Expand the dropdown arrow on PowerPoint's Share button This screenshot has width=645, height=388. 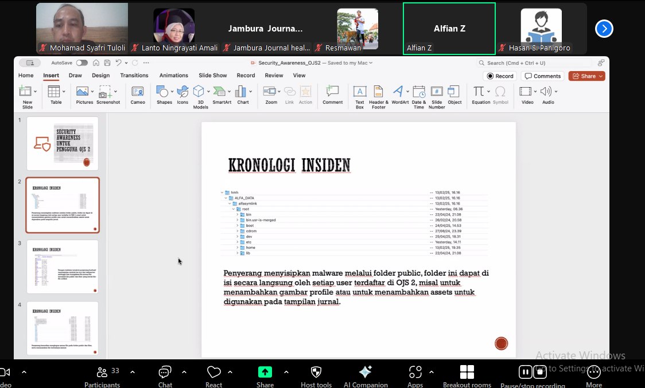click(x=601, y=76)
